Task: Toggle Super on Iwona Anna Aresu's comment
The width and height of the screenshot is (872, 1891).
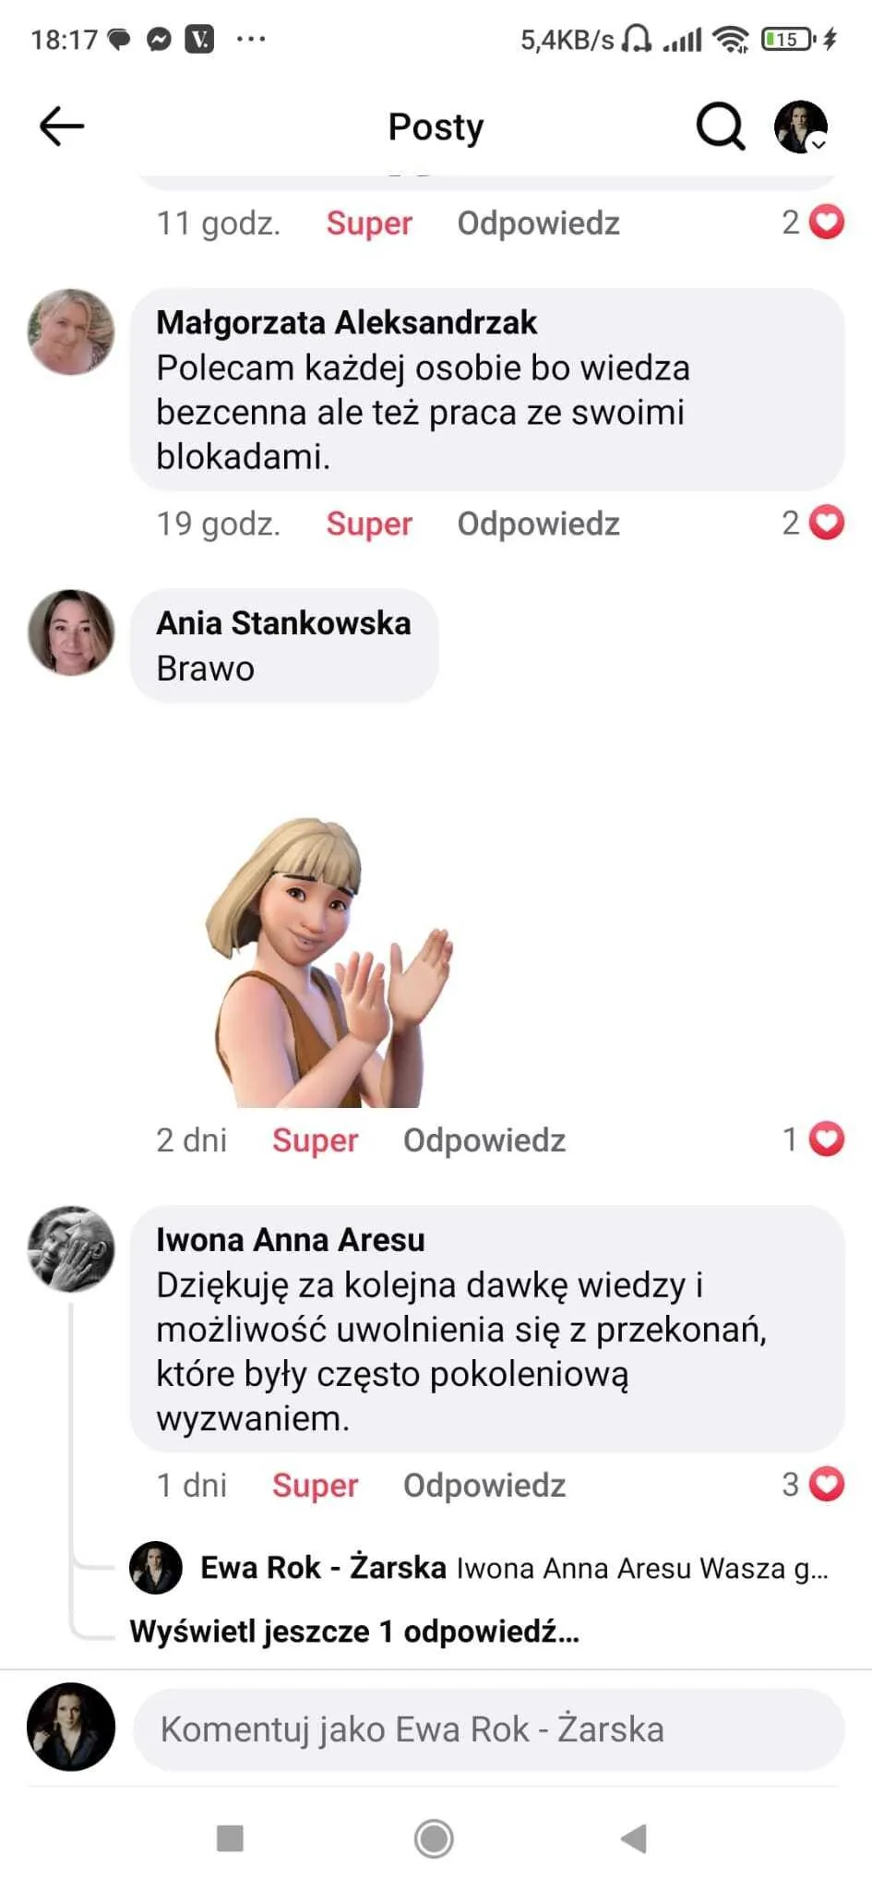Action: (315, 1485)
